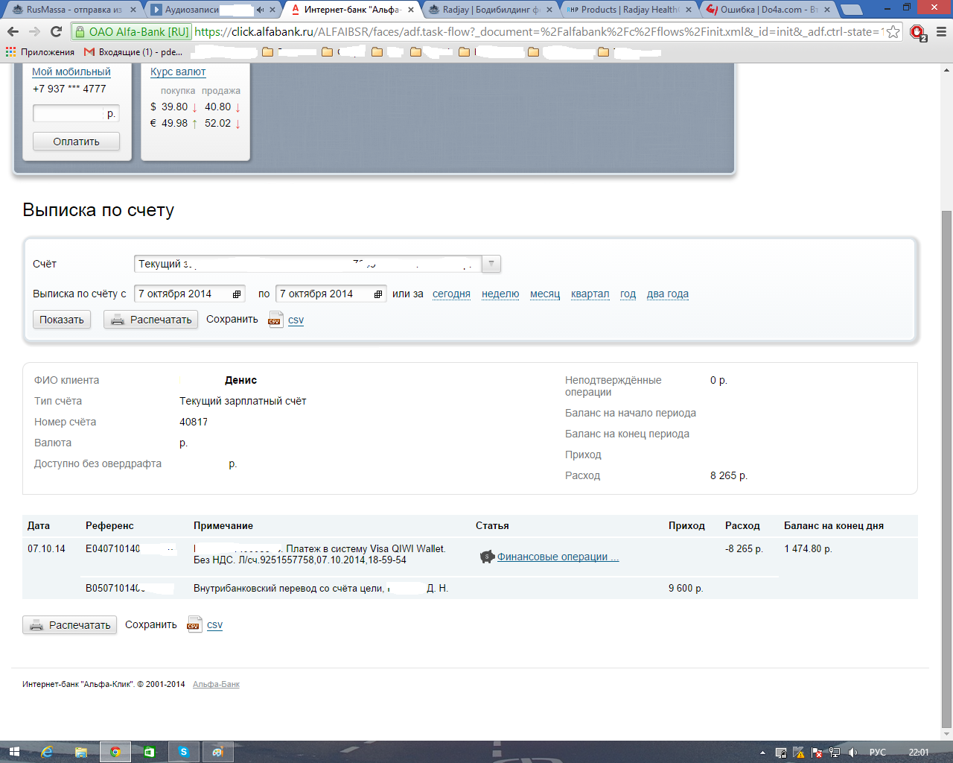This screenshot has height=763, width=953.
Task: Open calendar picker for the end date
Action: click(378, 294)
